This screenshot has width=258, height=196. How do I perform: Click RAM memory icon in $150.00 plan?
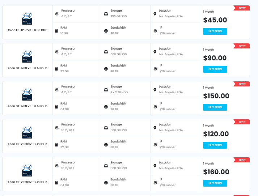point(56,107)
